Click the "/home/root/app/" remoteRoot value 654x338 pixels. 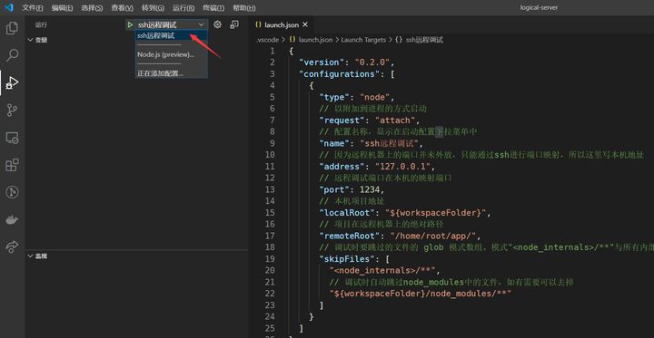(x=433, y=236)
